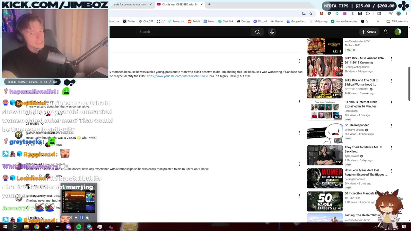Open options for How Leon & Resident Evil video
411x231 pixels.
tap(391, 171)
